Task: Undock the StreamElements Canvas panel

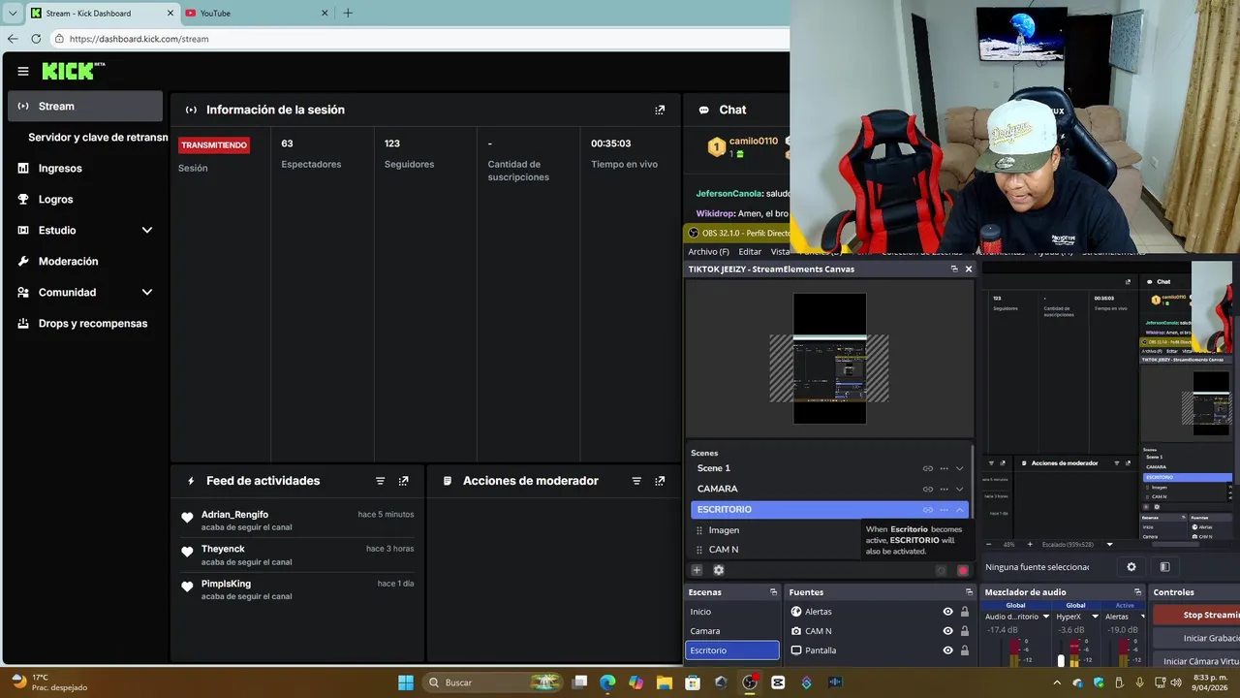Action: 954,269
